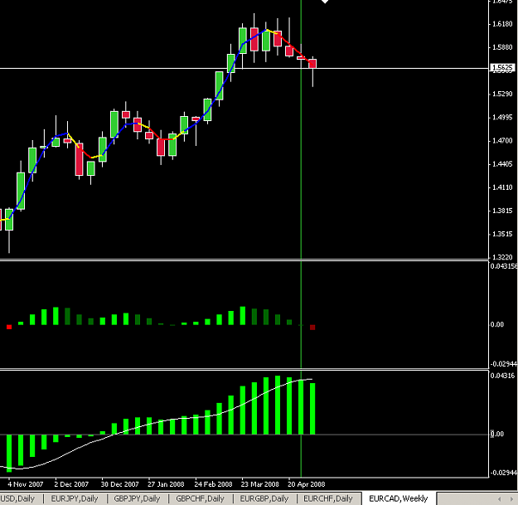Screen dimensions: 518x505
Task: Click the 20 Apr 2008 date label
Action: tap(306, 484)
